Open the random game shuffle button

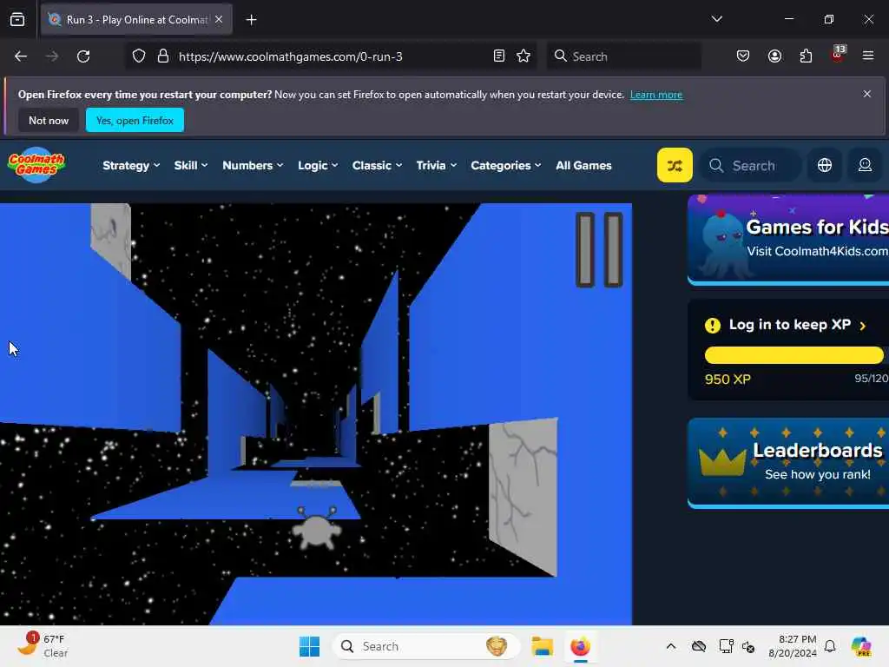pos(674,165)
